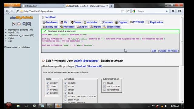Viewport: 194px width, 109px height.
Task: Go back with the browser Back arrow
Action: coord(7,11)
